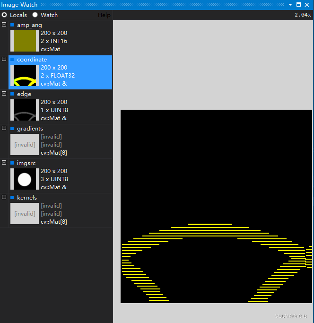Click the 2.04x zoom level readout
314x323 pixels.
point(303,15)
